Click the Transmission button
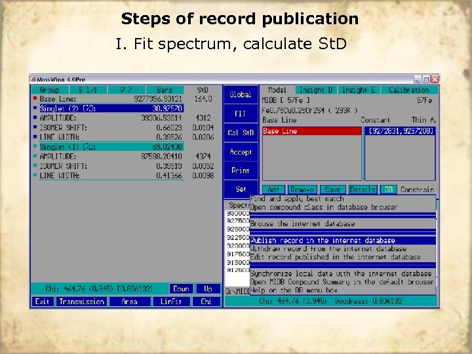The width and height of the screenshot is (472, 354). pyautogui.click(x=81, y=302)
